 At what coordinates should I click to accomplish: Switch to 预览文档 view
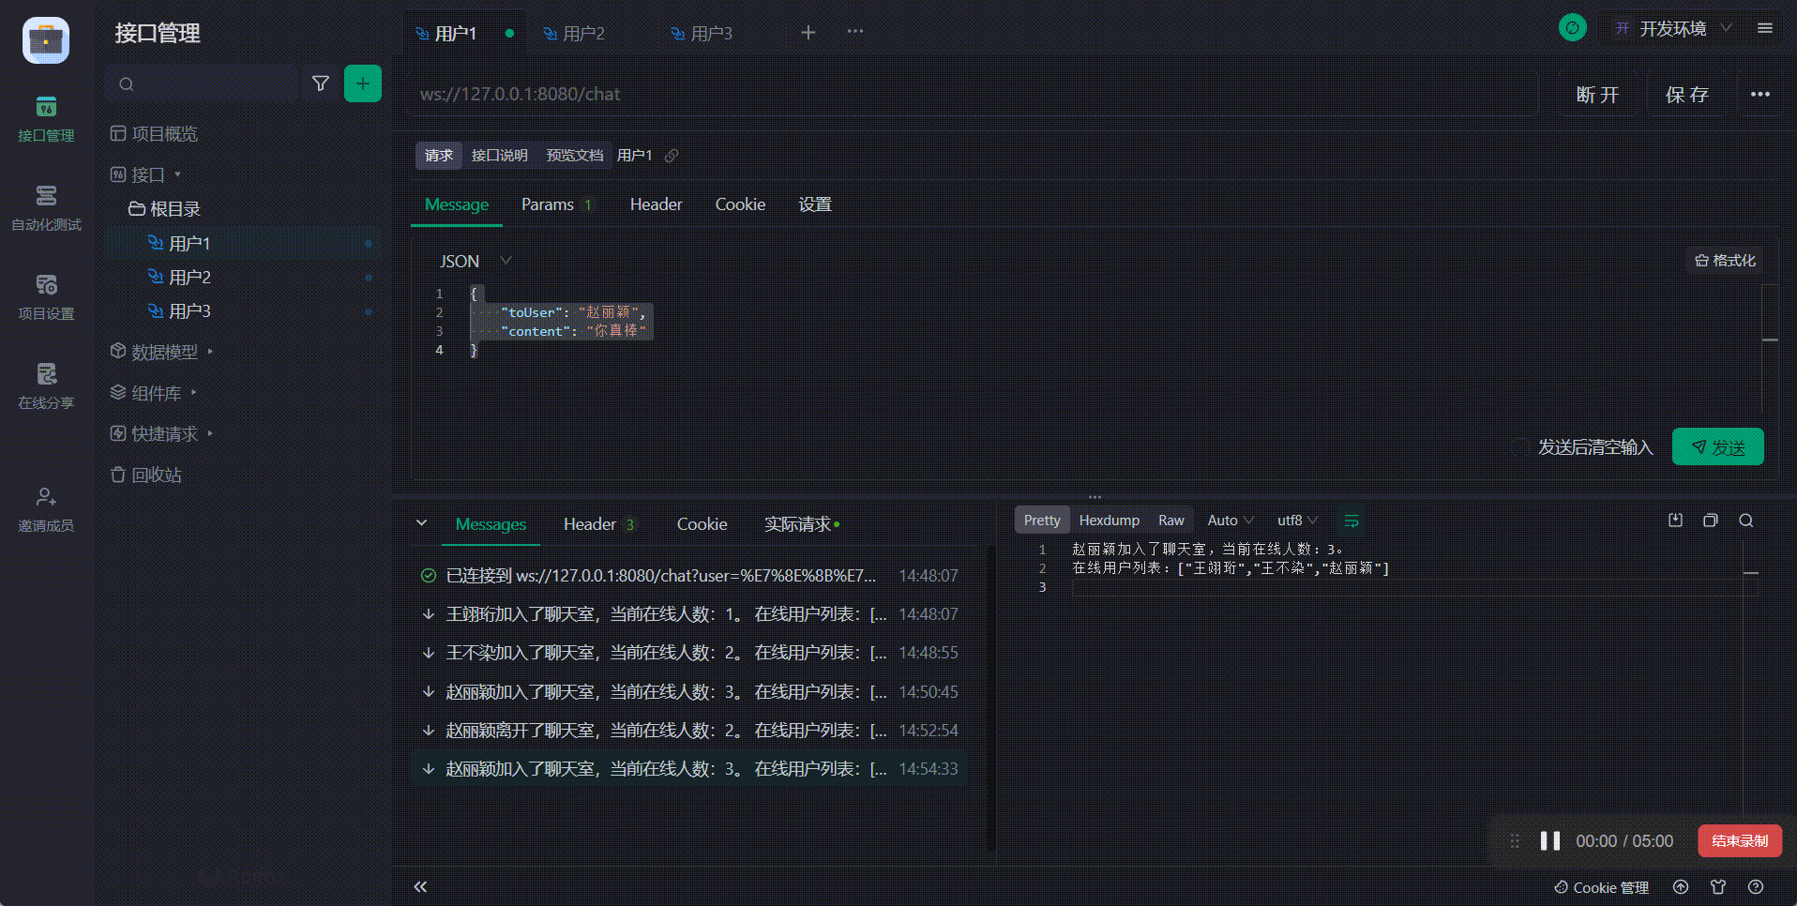[x=575, y=156]
